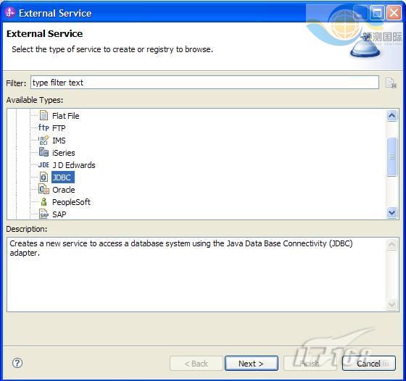Select SAP in Available Types
This screenshot has height=381, width=406.
point(59,214)
